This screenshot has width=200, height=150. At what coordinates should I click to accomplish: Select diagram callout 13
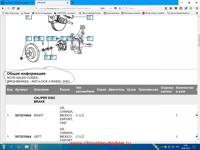[90, 17]
